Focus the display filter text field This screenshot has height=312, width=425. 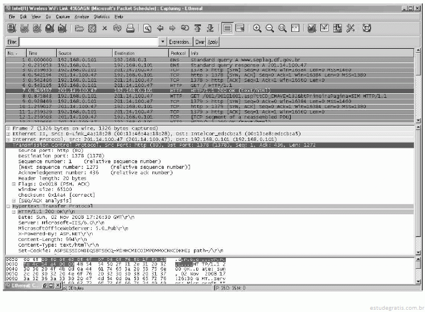pos(89,42)
